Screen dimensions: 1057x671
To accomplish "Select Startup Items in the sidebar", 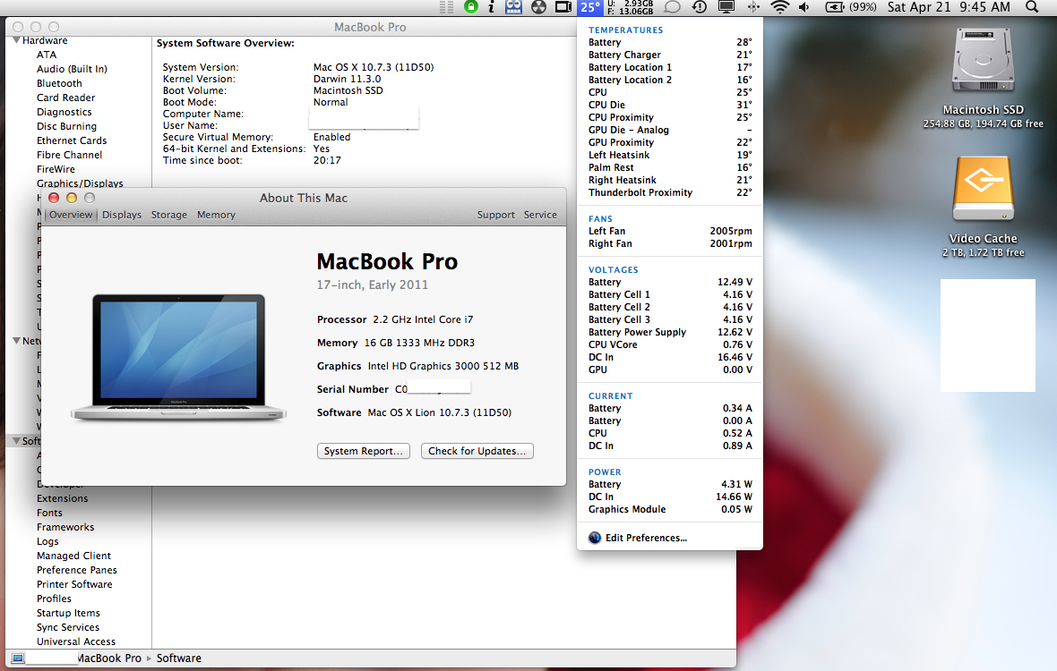I will (68, 613).
